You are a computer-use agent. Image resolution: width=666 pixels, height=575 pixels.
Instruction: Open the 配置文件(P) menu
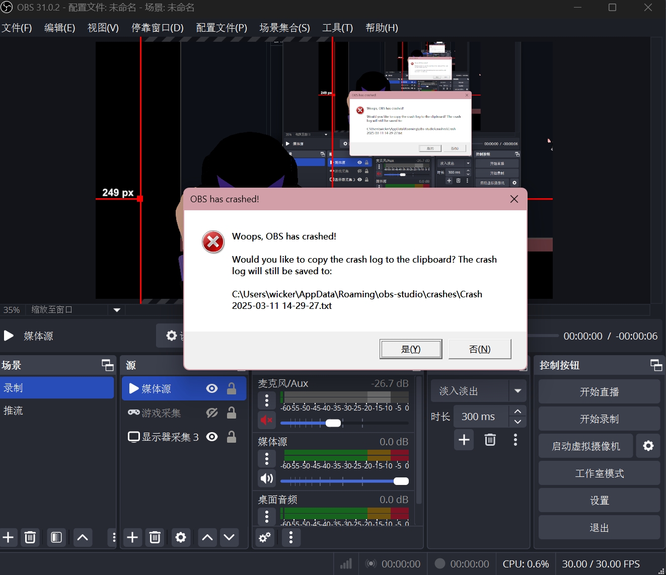[x=221, y=28]
